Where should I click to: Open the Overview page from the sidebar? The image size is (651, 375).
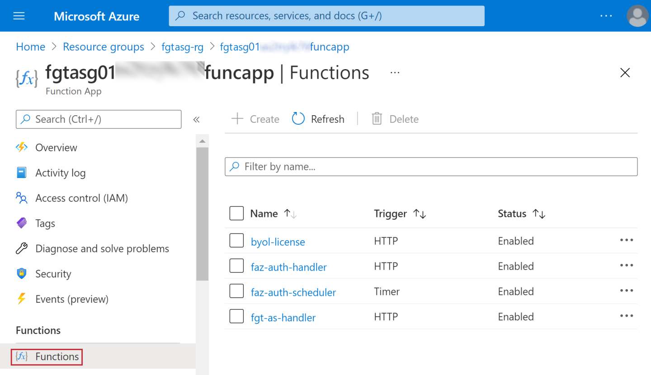[56, 147]
